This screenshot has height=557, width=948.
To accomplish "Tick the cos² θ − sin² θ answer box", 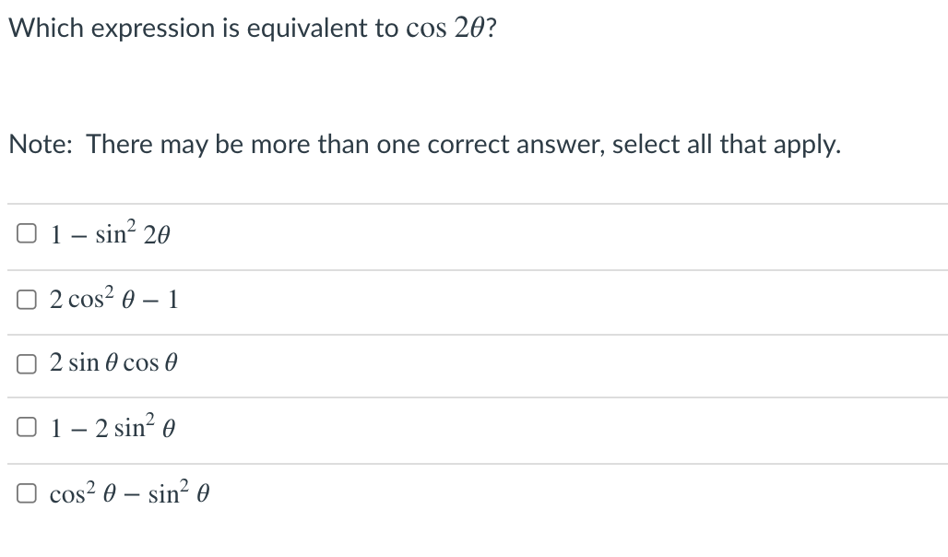I will click(x=26, y=492).
